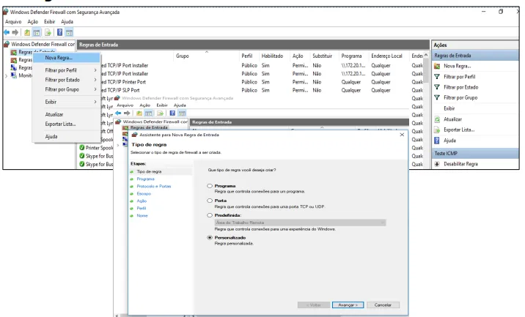The image size is (525, 317).
Task: Click the green check icon of Printer Spool rule
Action: pyautogui.click(x=81, y=147)
